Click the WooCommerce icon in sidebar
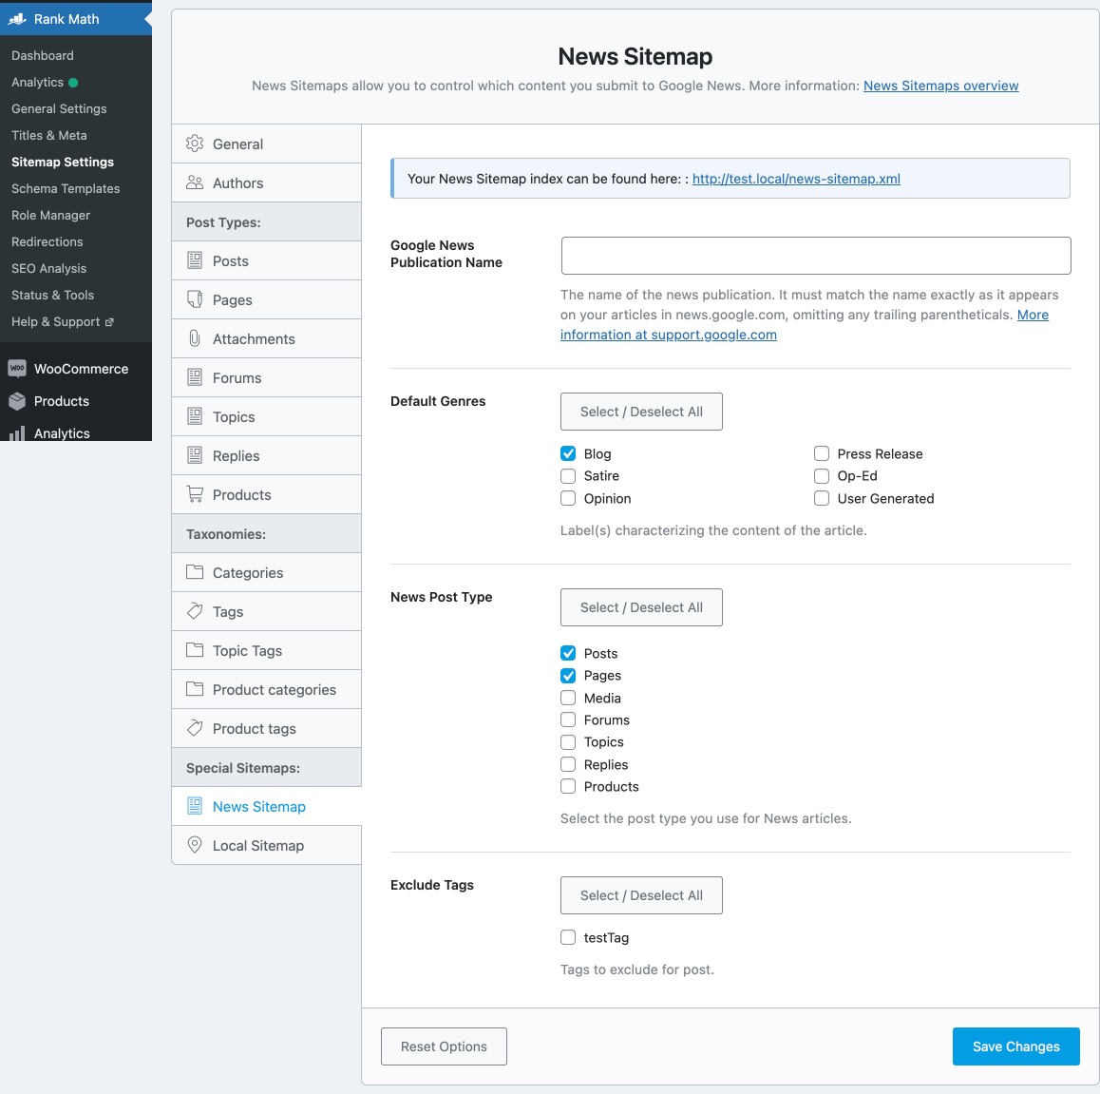This screenshot has height=1094, width=1100. (17, 369)
